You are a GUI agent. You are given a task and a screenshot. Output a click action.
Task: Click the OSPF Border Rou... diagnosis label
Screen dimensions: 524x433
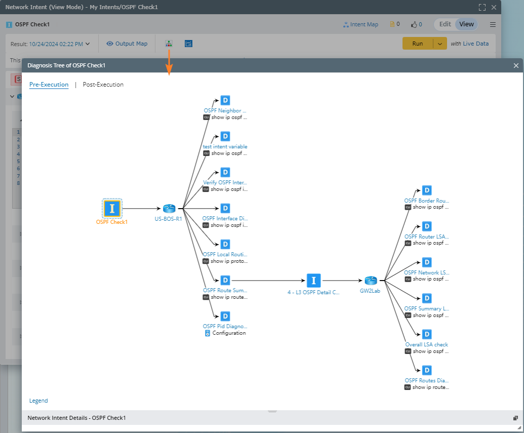[427, 201]
